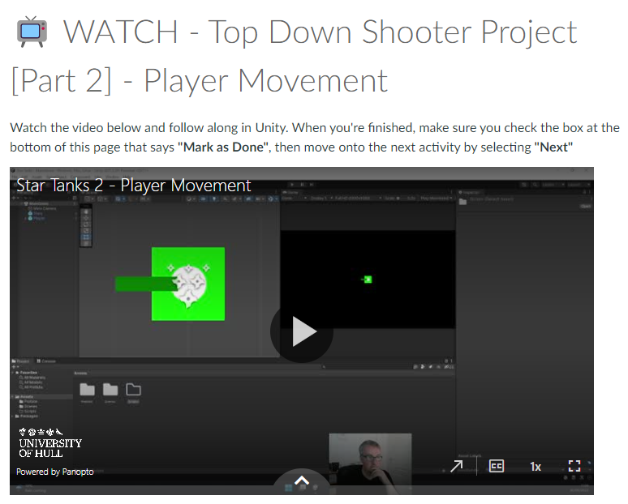Click the white tank sprite on the green square
The height and width of the screenshot is (504, 628).
tap(189, 284)
